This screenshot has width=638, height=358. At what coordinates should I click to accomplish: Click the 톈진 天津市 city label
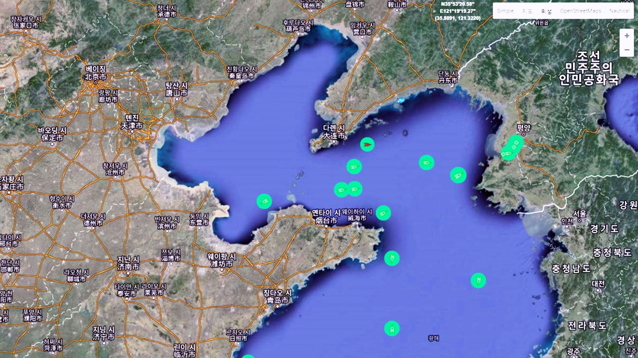coord(132,121)
